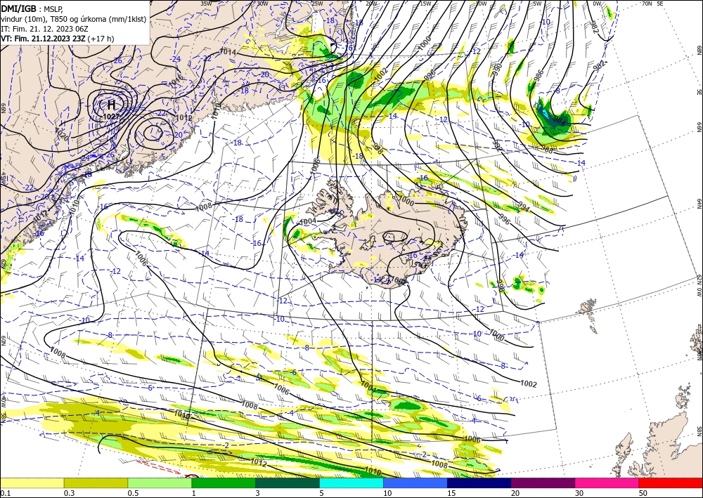This screenshot has width=703, height=498.
Task: Click the purple 20–30 legend swatch
Action: coord(543,483)
